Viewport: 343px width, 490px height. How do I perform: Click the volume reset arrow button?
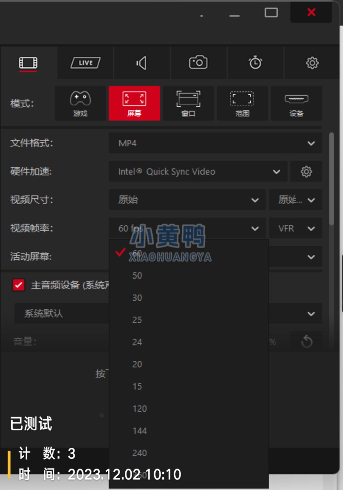(x=307, y=342)
